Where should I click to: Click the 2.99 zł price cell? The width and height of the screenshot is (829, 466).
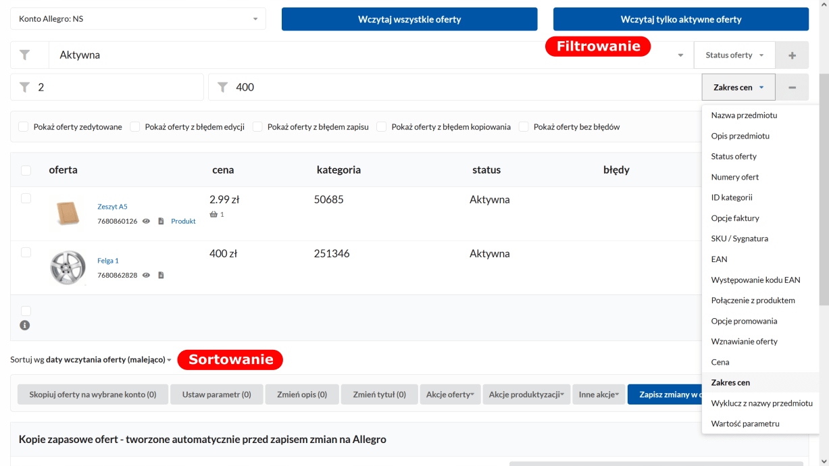click(x=224, y=200)
